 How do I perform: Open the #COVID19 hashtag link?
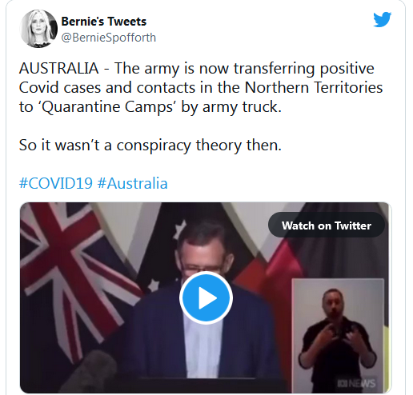pos(56,183)
